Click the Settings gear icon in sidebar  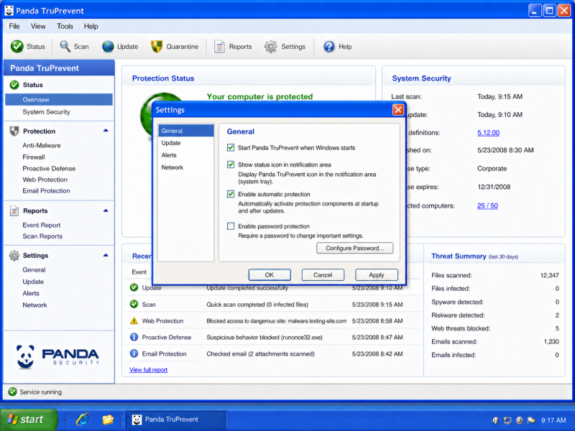(14, 256)
